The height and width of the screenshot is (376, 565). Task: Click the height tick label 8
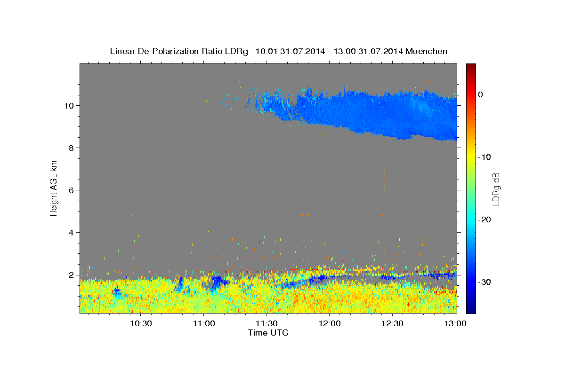[73, 148]
